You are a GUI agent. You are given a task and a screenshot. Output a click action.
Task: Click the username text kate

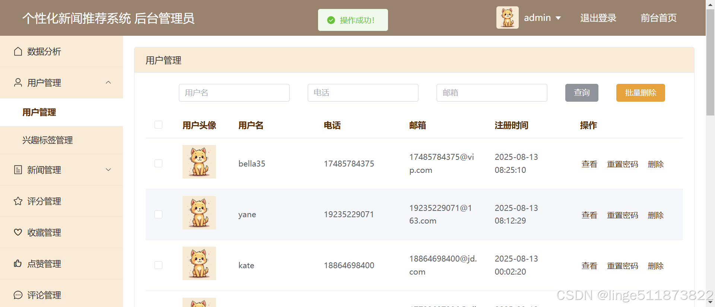click(x=246, y=265)
